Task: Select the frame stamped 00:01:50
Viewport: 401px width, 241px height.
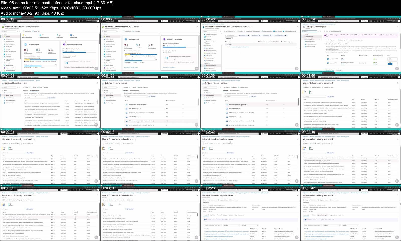Action: click(x=351, y=101)
